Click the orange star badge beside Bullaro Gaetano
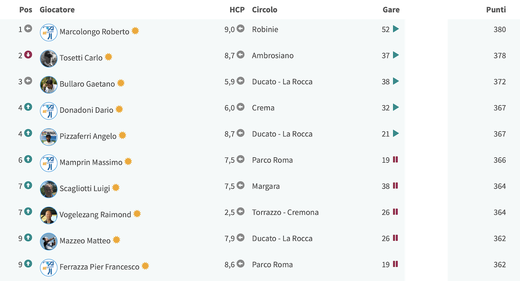This screenshot has width=520, height=281. tap(121, 83)
